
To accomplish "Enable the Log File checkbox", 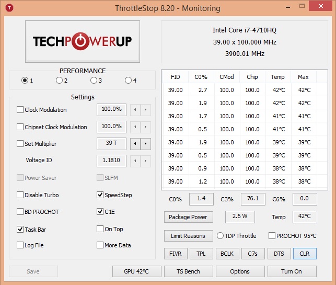I will click(20, 245).
